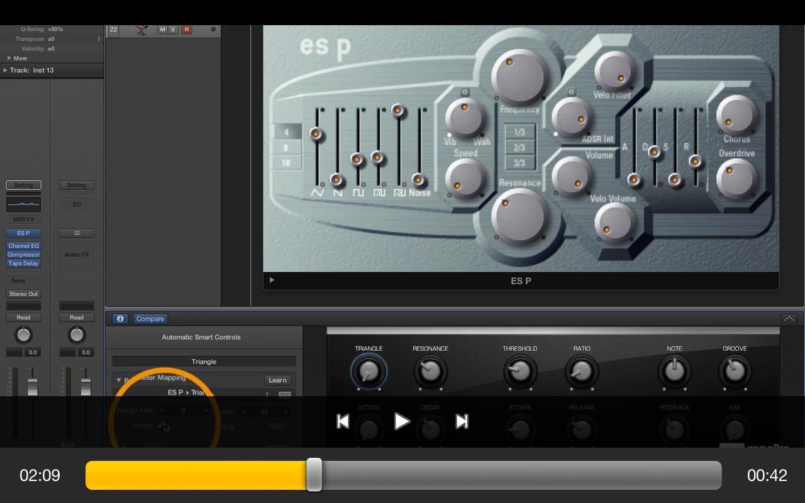This screenshot has height=503, width=805.
Task: Select the 8 octave button on ES P
Action: point(286,148)
